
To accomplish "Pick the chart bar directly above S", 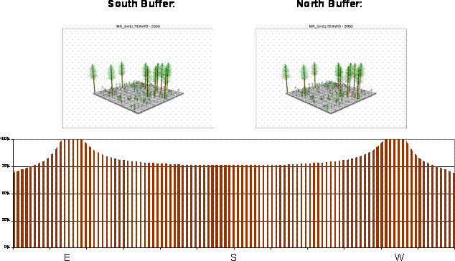I will pyautogui.click(x=233, y=207).
